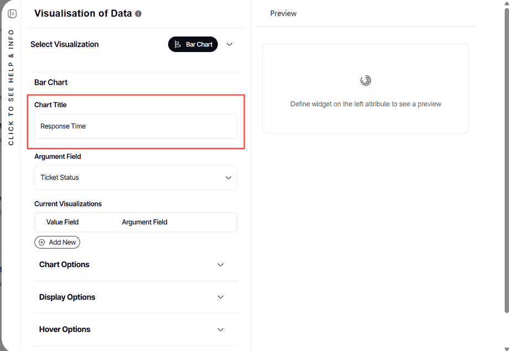Image resolution: width=509 pixels, height=351 pixels.
Task: Switch to the Preview tab
Action: (x=283, y=13)
